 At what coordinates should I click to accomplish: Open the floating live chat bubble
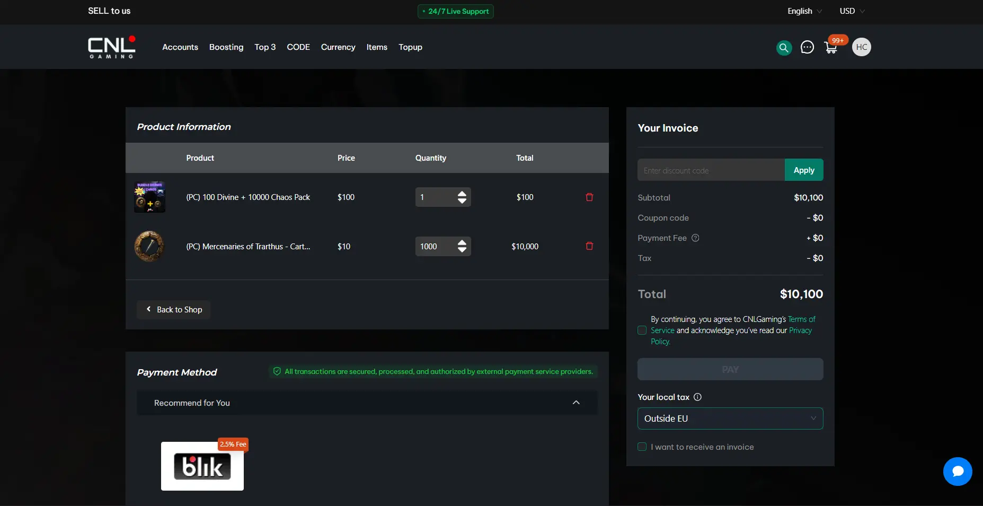958,472
